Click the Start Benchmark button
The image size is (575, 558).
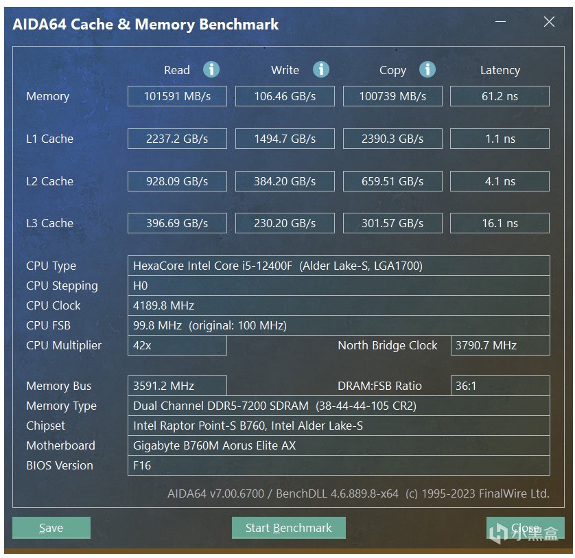pos(289,528)
